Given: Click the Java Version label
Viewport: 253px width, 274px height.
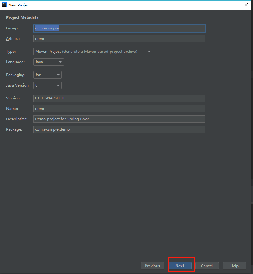Looking at the screenshot, I should click(x=18, y=85).
